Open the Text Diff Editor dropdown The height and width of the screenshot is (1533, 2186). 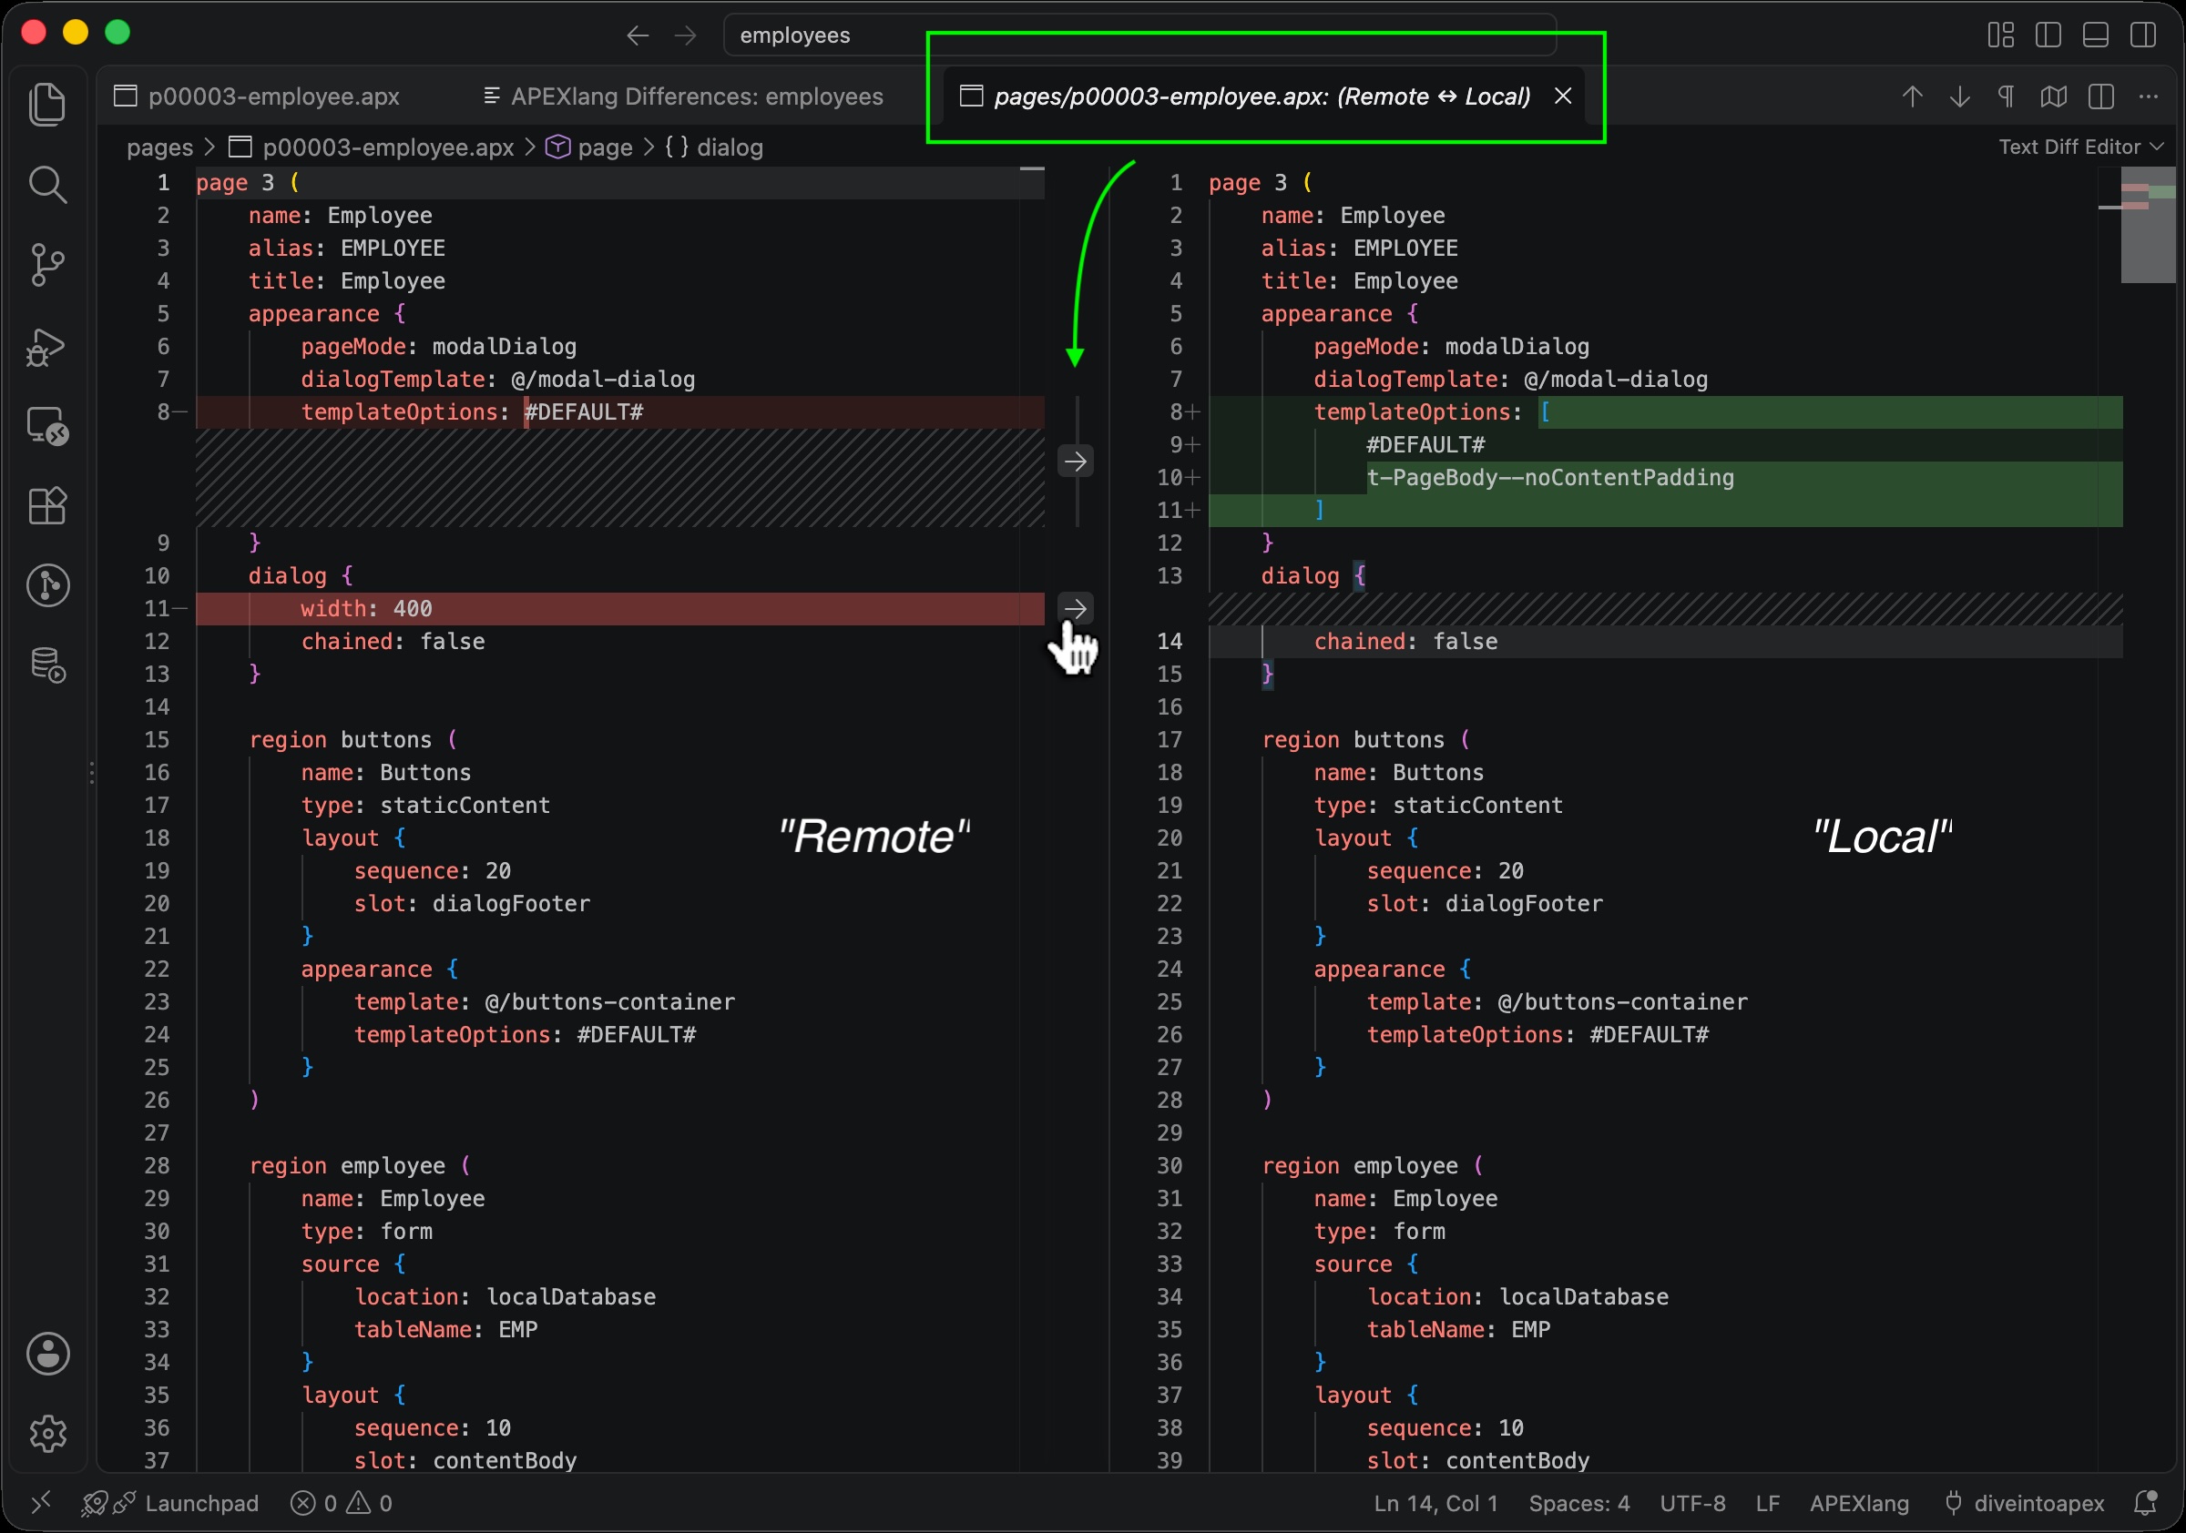pyautogui.click(x=2080, y=147)
